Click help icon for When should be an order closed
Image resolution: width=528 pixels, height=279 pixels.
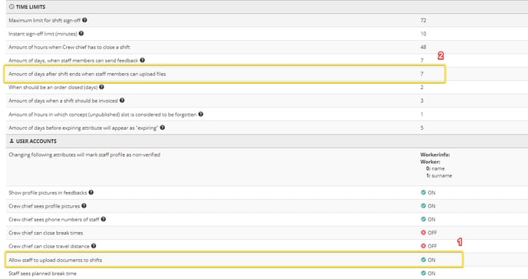tap(101, 87)
